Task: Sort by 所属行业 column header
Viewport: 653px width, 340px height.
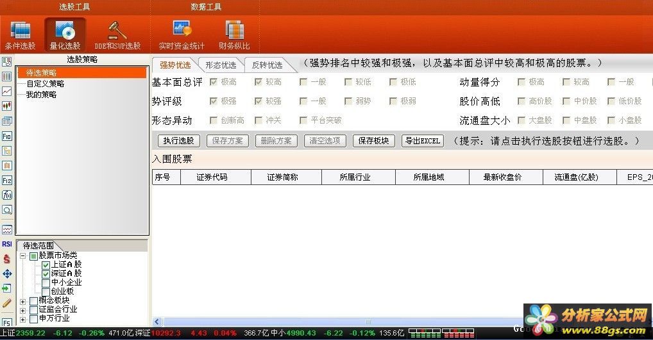Action: 359,177
